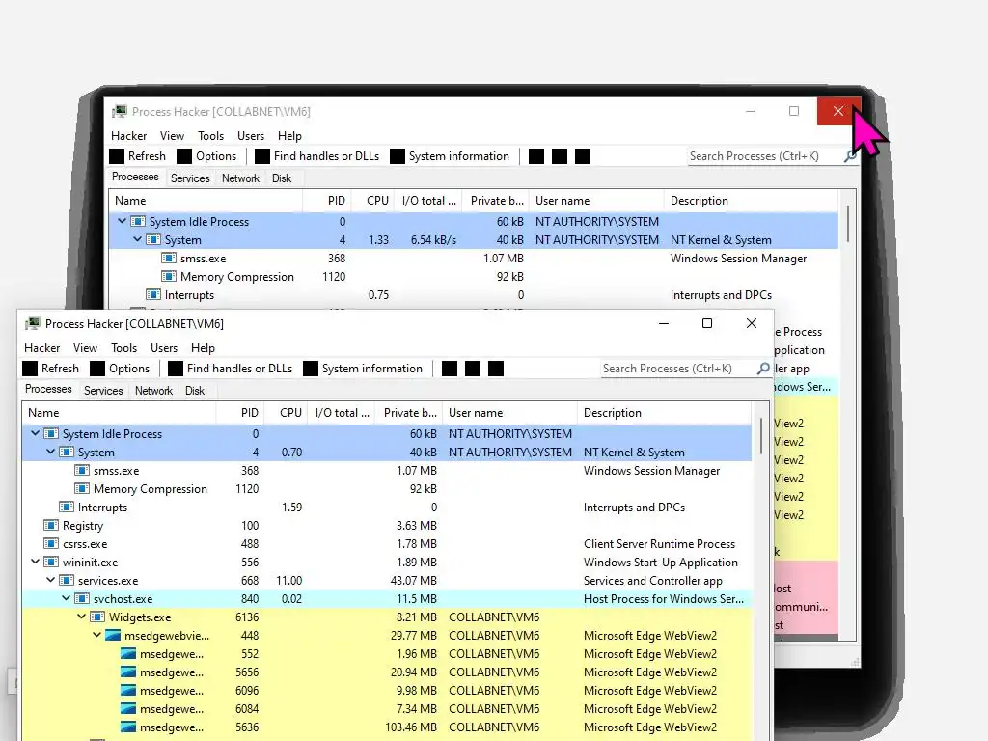Open System information in the back window
Image resolution: width=988 pixels, height=741 pixels.
click(451, 156)
